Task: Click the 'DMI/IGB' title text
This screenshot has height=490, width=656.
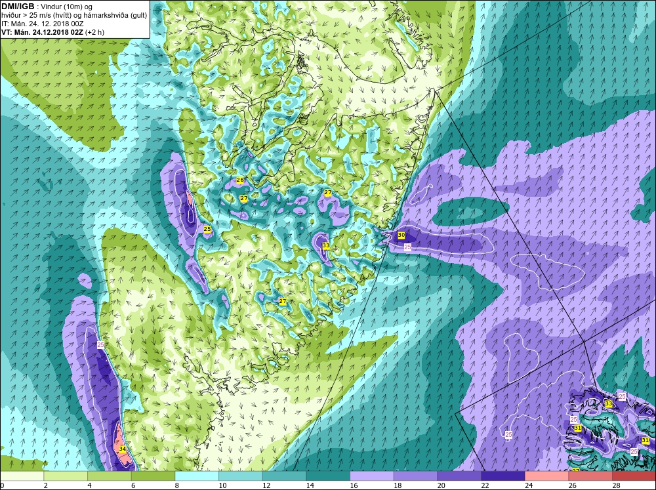Action: point(18,7)
